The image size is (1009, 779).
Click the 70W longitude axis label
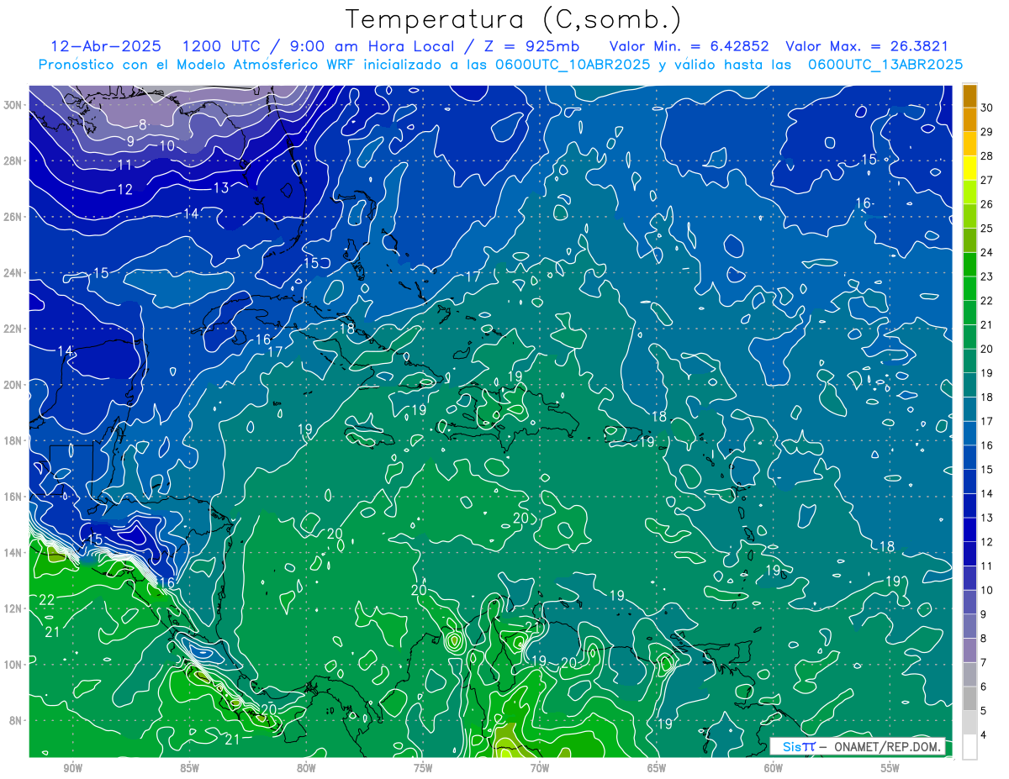[540, 768]
